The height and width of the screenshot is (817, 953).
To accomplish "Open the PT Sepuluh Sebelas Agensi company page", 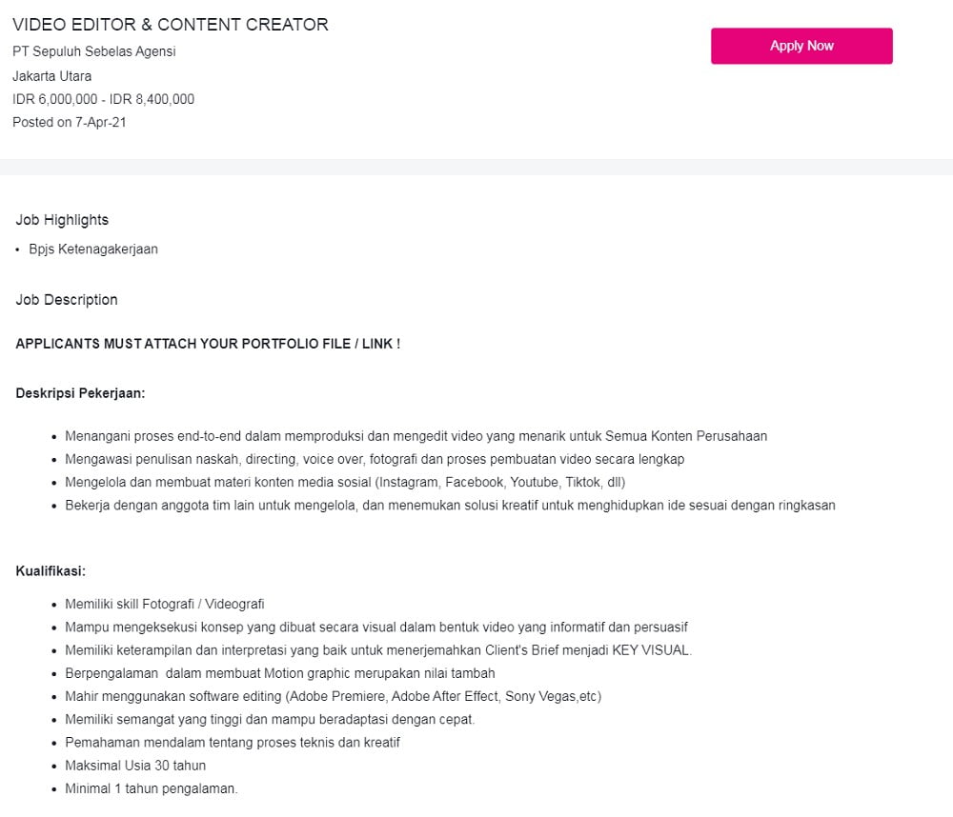I will pos(93,51).
